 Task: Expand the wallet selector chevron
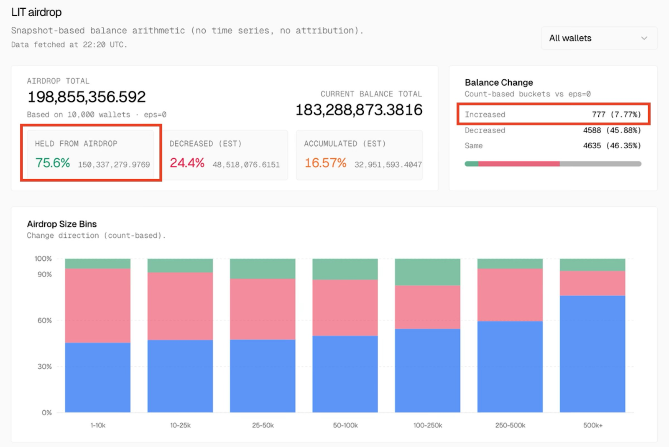tap(643, 38)
